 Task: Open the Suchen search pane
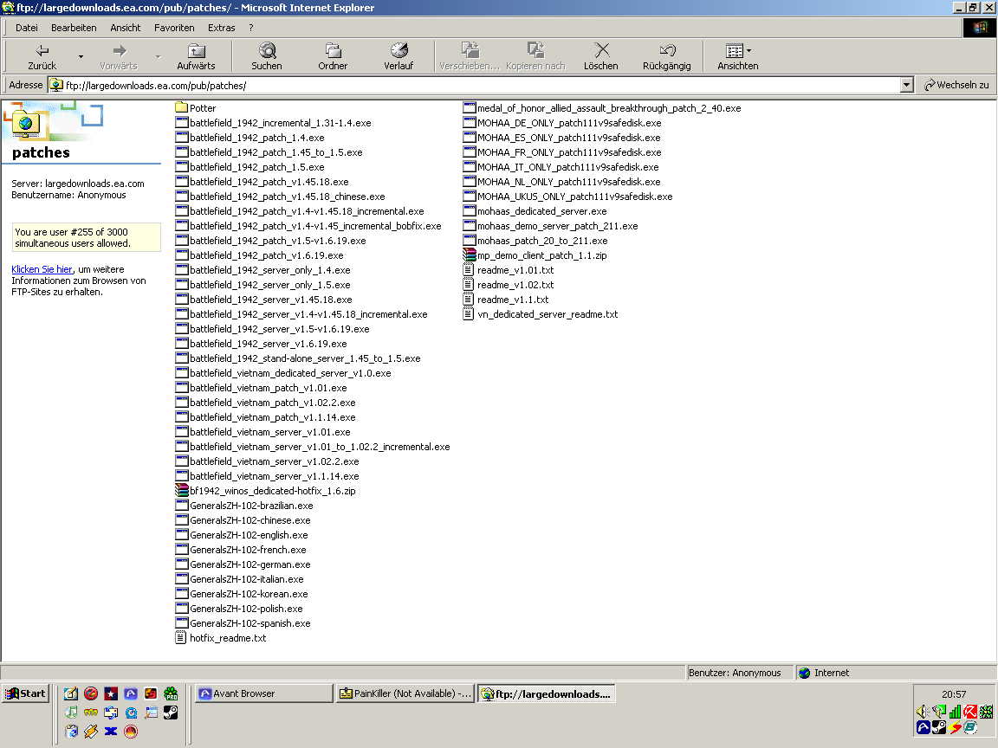(x=267, y=56)
